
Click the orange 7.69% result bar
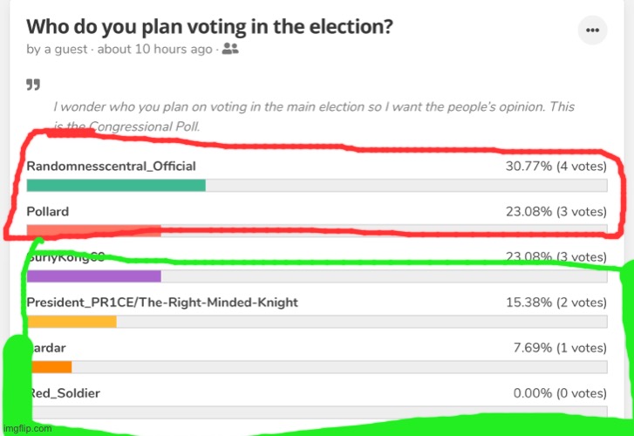(x=50, y=367)
